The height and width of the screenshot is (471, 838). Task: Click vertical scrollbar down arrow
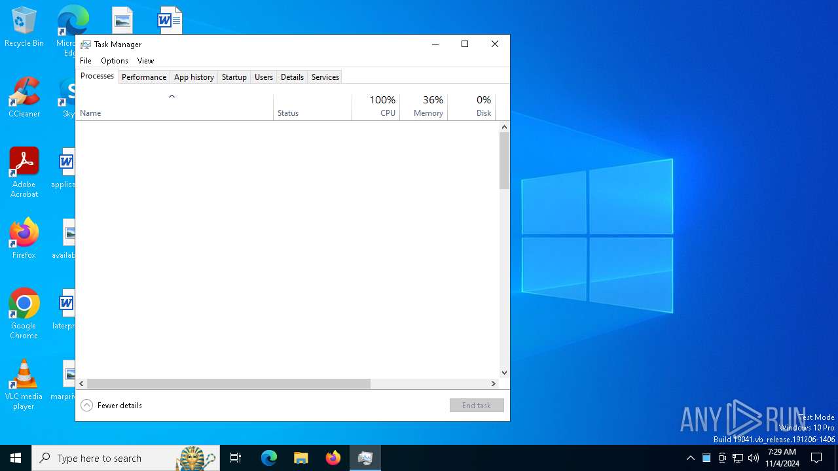(504, 373)
